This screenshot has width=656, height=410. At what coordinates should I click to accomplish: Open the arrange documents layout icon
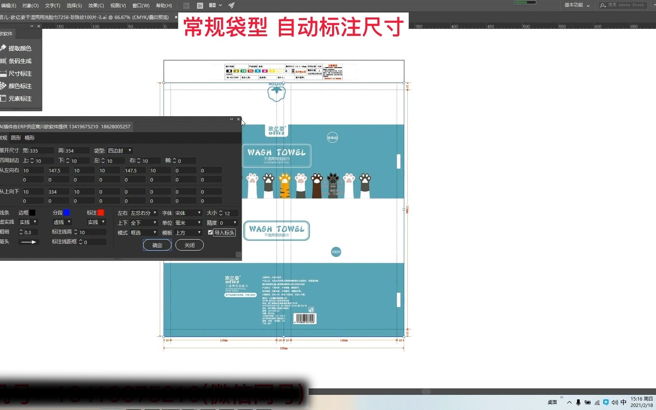point(213,5)
